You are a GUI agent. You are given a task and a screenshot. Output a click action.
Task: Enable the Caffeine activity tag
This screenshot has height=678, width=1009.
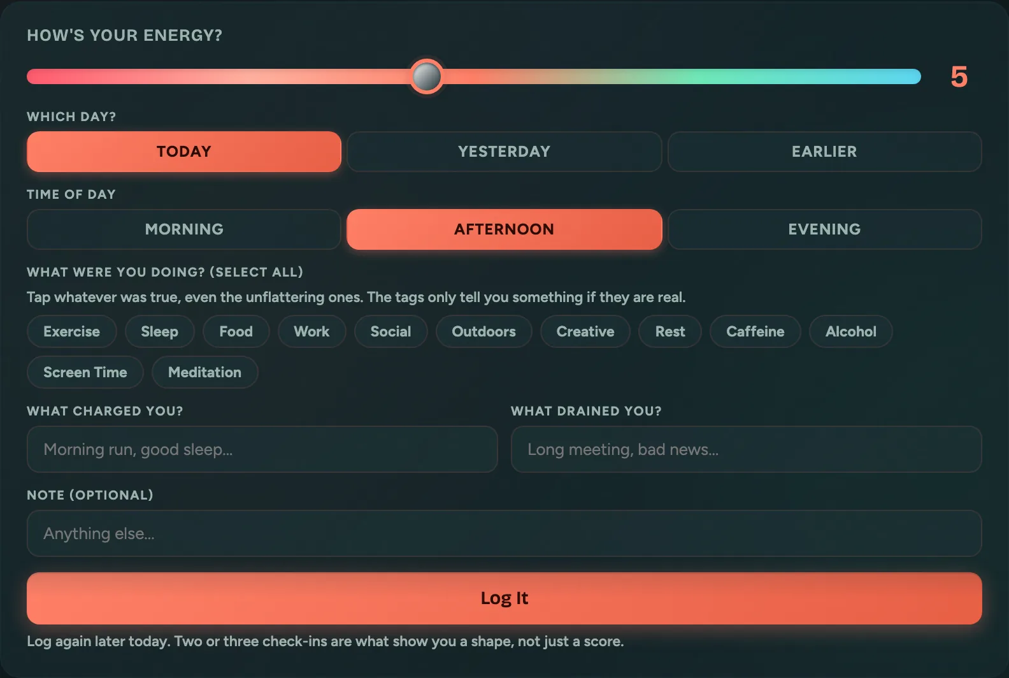[755, 331]
